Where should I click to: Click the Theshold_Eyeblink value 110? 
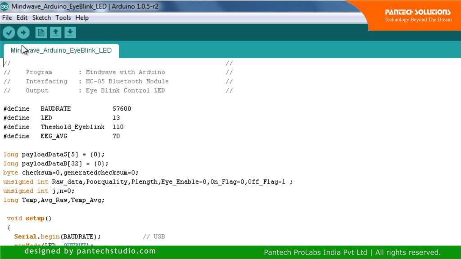(118, 127)
